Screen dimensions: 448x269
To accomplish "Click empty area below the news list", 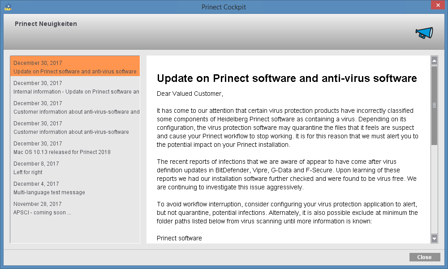I will tap(75, 231).
